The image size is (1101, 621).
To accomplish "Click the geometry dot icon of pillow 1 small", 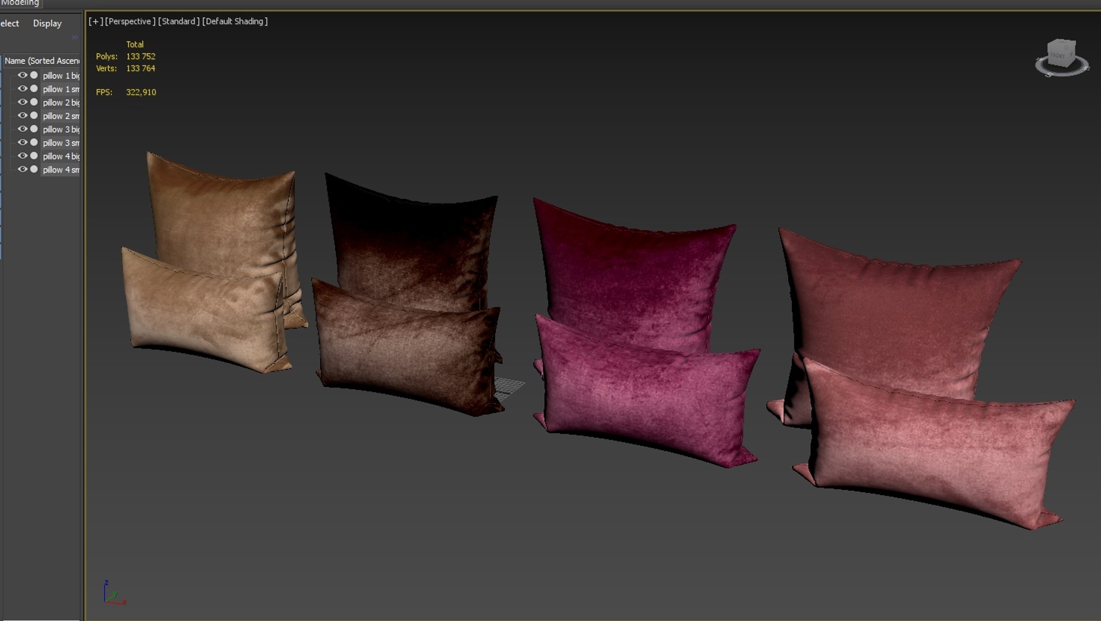I will click(34, 89).
